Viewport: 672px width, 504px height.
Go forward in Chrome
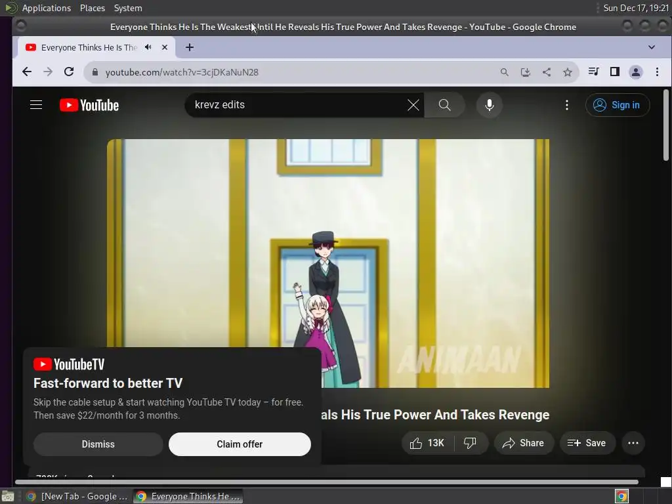(48, 72)
